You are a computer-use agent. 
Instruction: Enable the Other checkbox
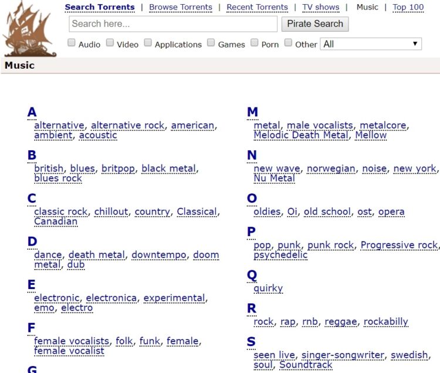288,43
